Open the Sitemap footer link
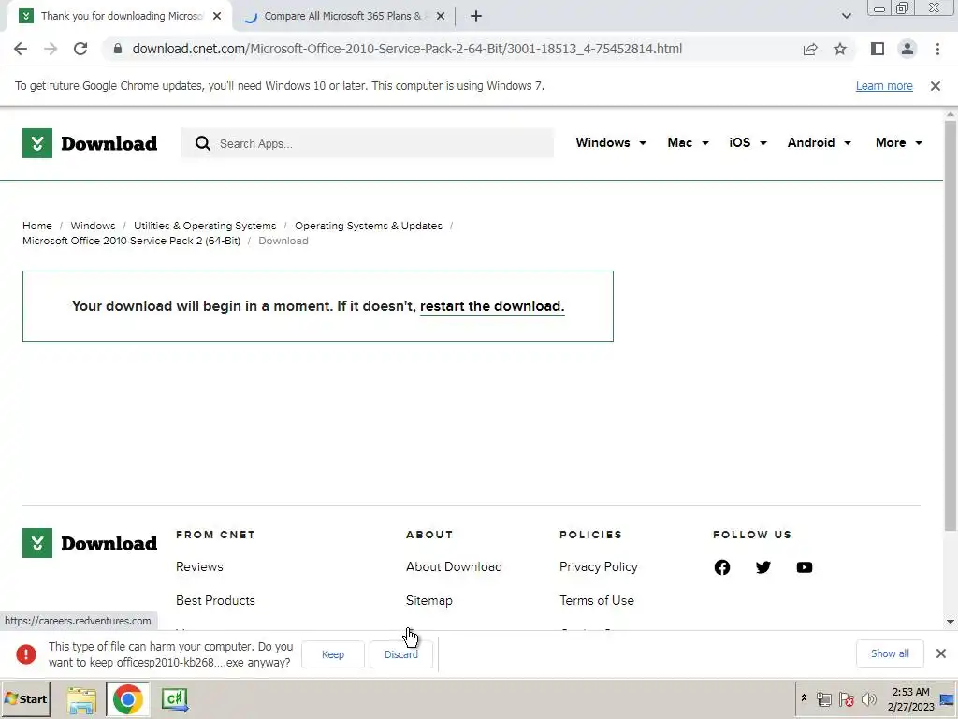Image resolution: width=958 pixels, height=719 pixels. click(x=428, y=600)
